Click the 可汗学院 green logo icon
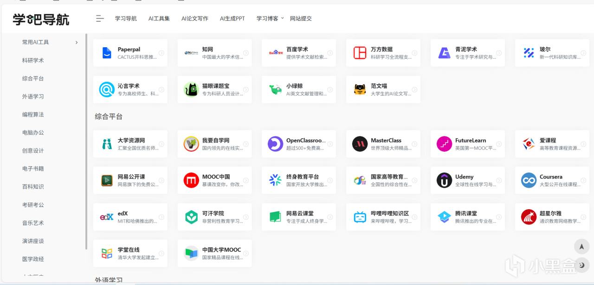This screenshot has height=285, width=594. 191,217
